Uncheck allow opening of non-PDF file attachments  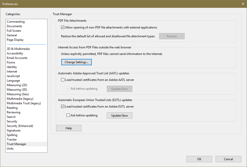63,27
